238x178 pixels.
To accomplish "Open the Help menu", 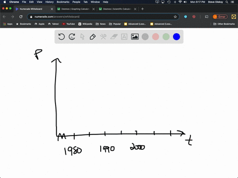I will [x=106, y=2].
